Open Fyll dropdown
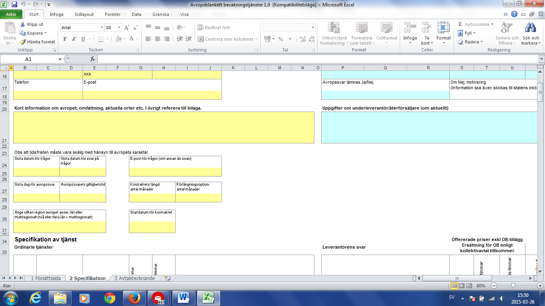 467,33
